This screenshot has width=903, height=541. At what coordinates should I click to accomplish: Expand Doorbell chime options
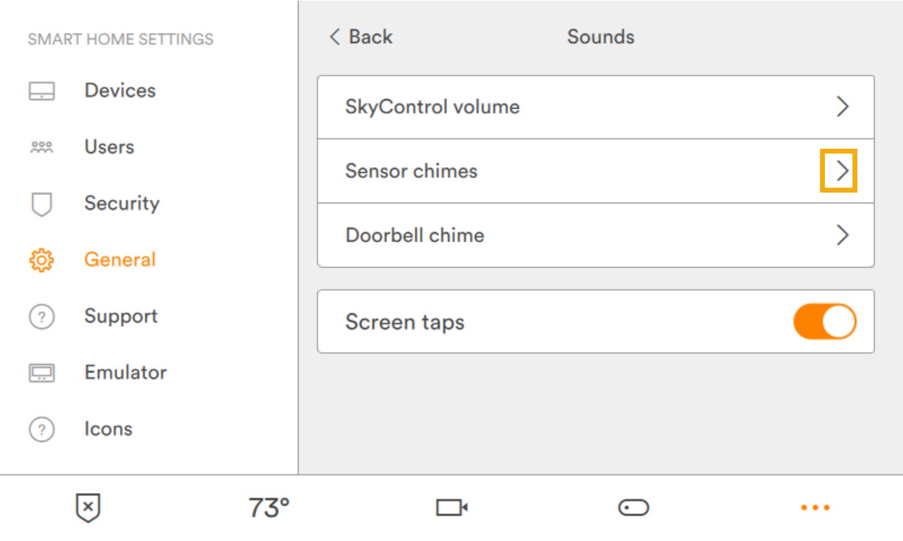pyautogui.click(x=842, y=235)
